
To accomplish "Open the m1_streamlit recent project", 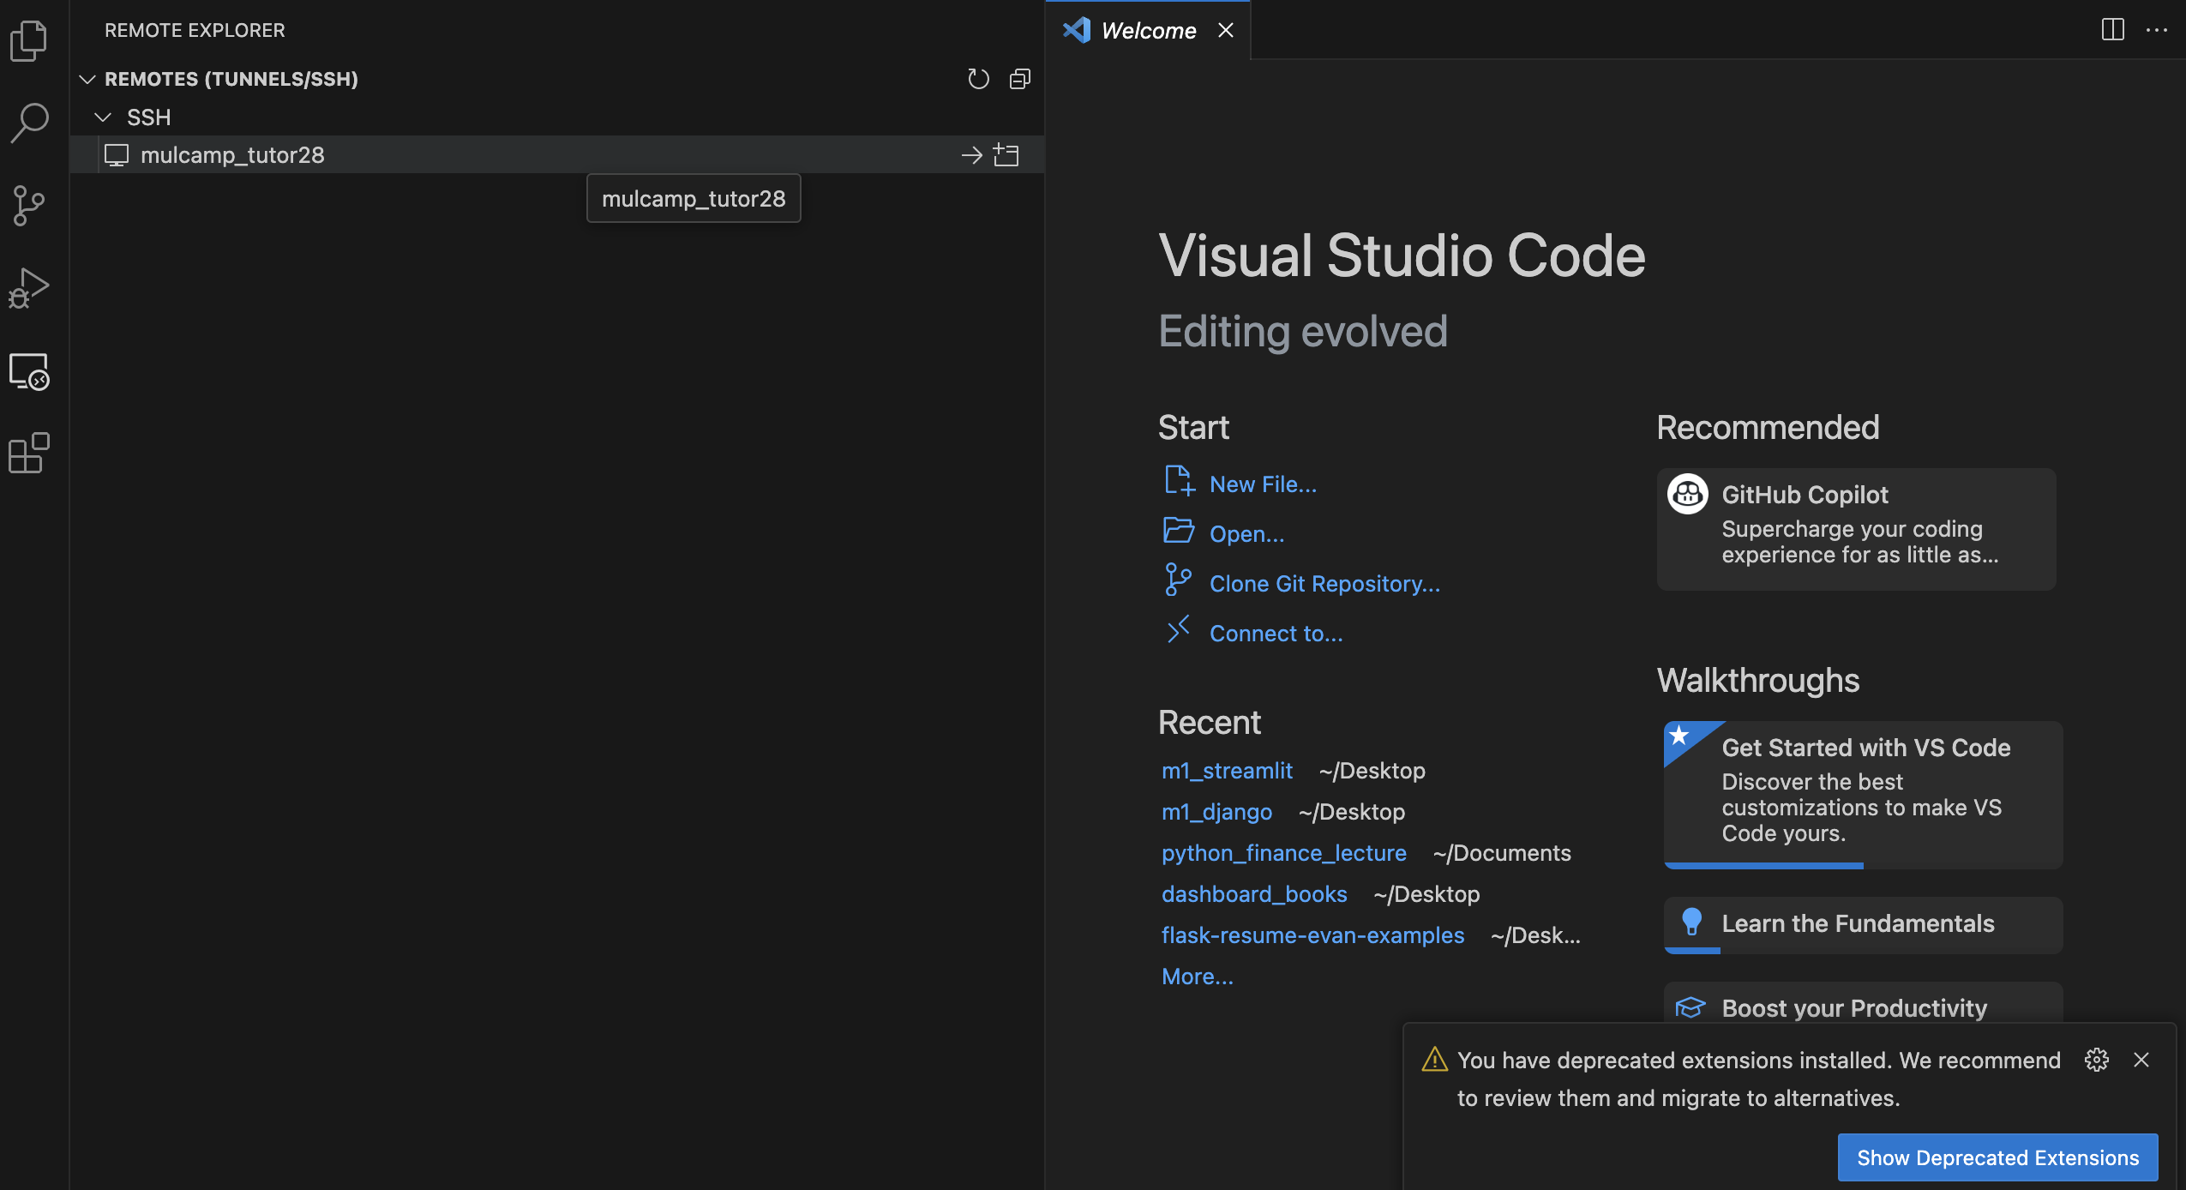I will (x=1227, y=769).
